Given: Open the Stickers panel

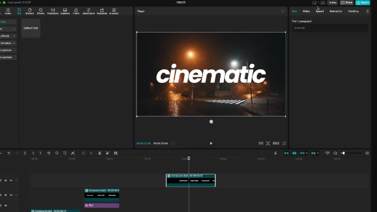Looking at the screenshot, I should tap(30, 11).
